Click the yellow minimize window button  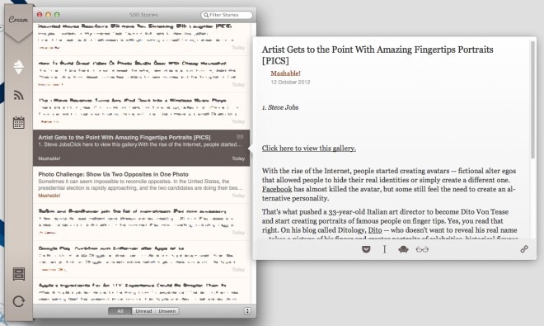(x=49, y=15)
